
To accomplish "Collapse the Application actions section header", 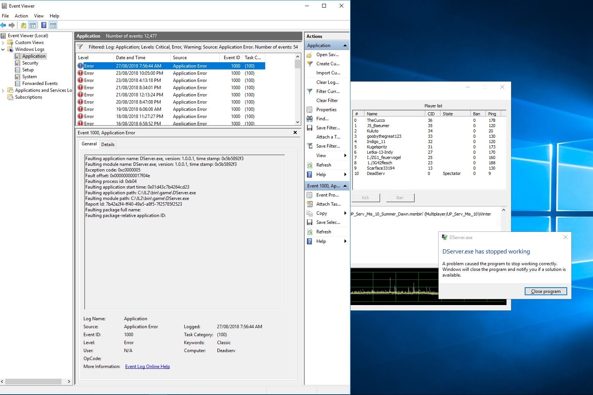I will pos(345,46).
